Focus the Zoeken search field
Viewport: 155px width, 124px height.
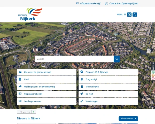click(74, 59)
